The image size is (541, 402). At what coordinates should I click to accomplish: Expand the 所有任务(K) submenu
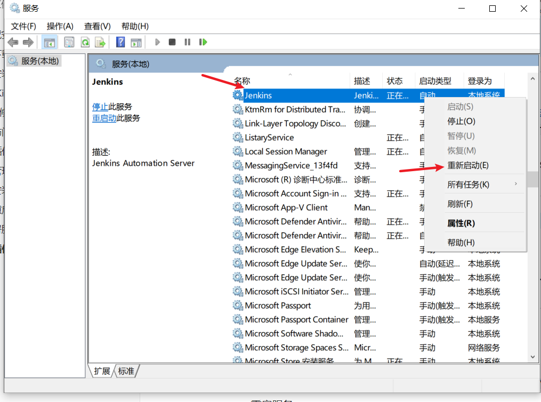coord(475,184)
